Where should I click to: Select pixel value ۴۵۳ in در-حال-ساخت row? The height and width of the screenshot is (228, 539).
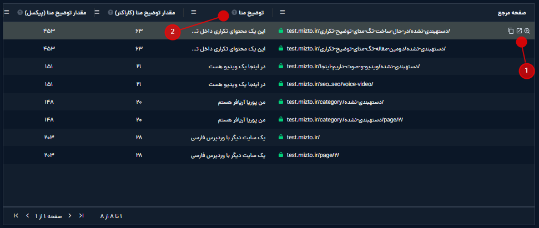(49, 31)
